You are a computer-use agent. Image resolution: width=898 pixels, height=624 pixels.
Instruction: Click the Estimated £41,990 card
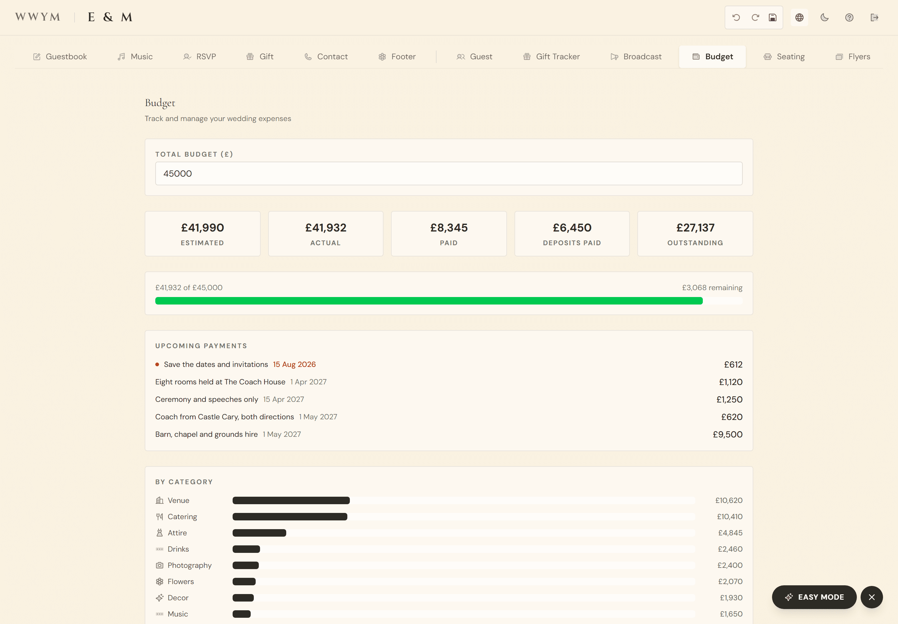[x=202, y=234]
